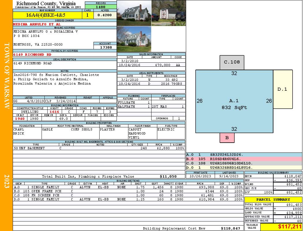The width and height of the screenshot is (303, 231).
Task: Open the side-view house photo below
Action: (134, 39)
